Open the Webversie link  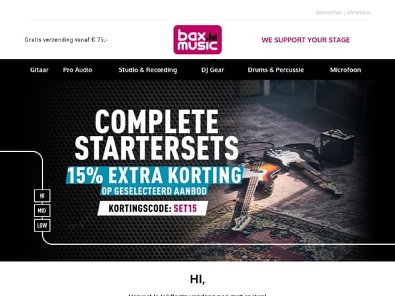pyautogui.click(x=329, y=12)
